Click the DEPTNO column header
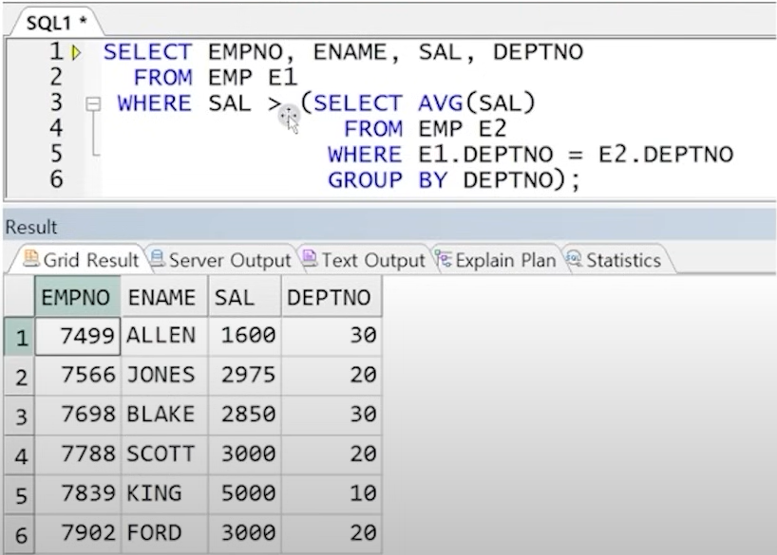777x555 pixels. [x=332, y=297]
